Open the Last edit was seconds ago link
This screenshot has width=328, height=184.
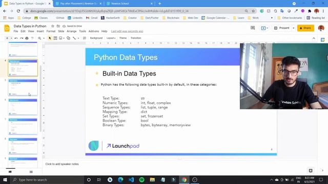click(x=127, y=31)
